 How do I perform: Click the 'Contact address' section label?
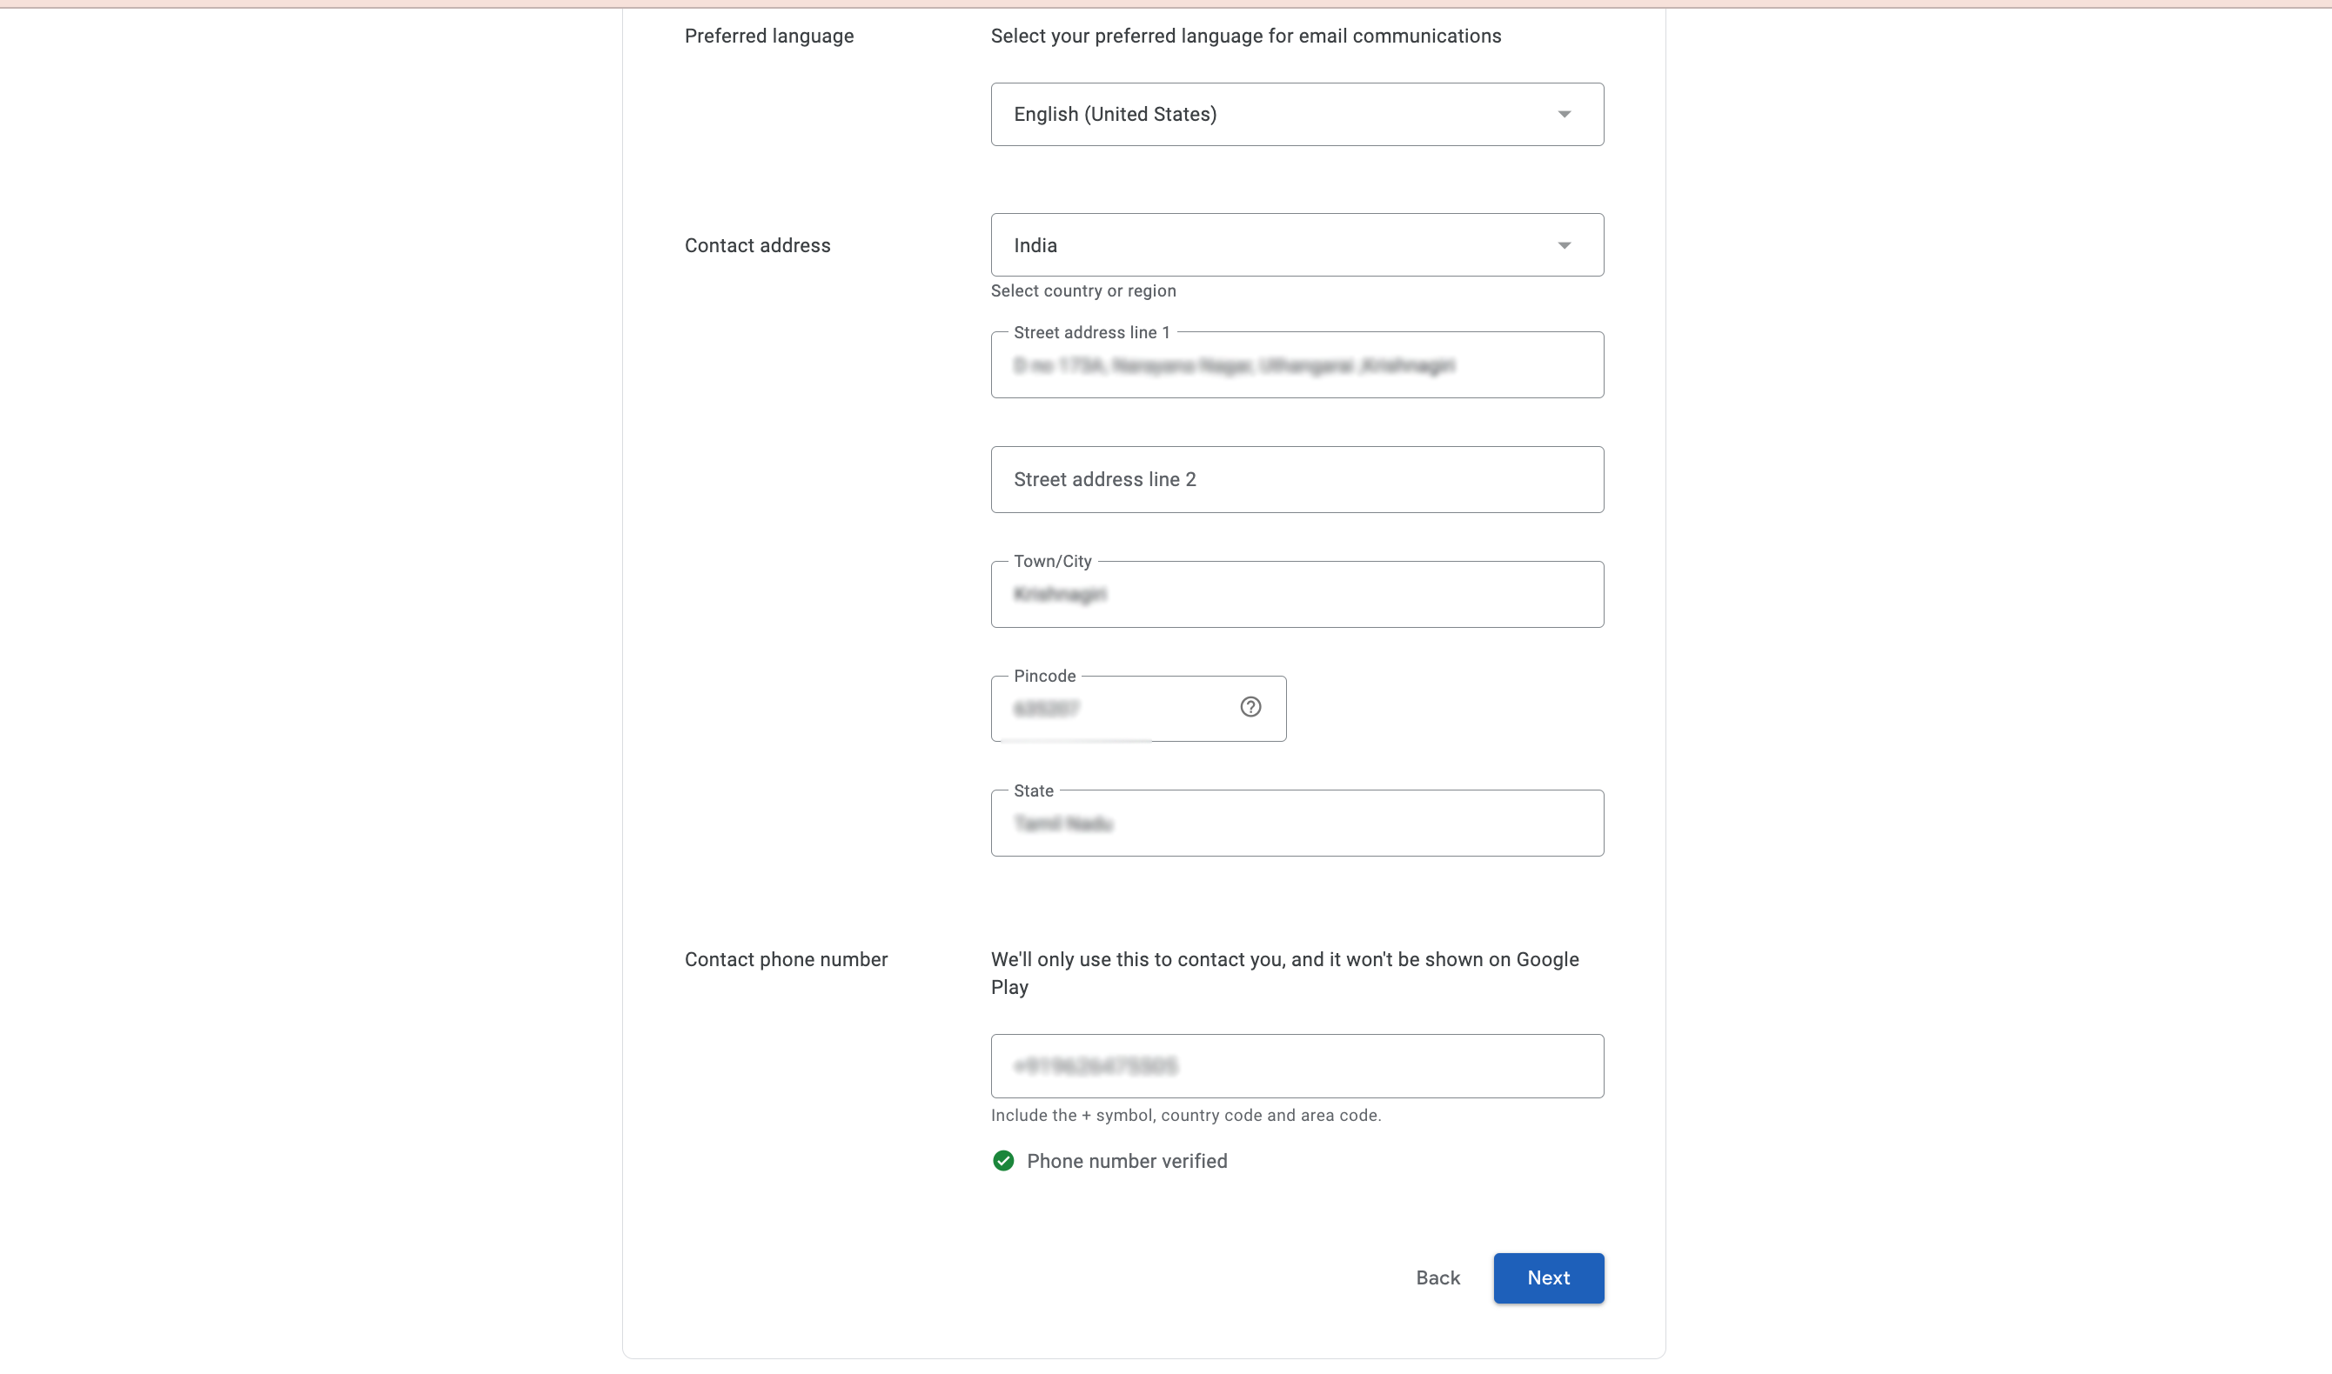click(757, 245)
